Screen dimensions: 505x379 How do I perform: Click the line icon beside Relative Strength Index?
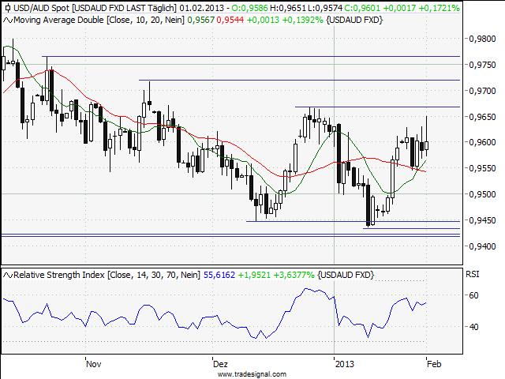pyautogui.click(x=7, y=274)
